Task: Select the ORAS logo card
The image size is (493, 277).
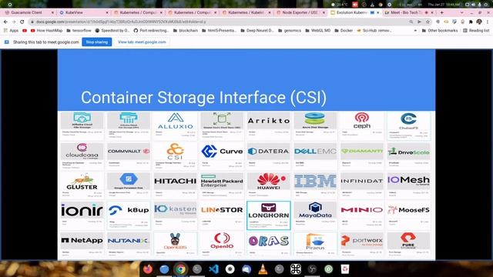Action: (269, 245)
